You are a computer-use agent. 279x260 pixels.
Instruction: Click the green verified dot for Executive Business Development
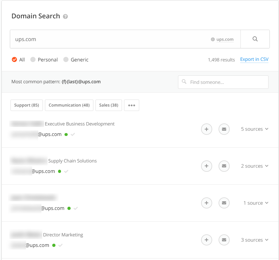66,135
